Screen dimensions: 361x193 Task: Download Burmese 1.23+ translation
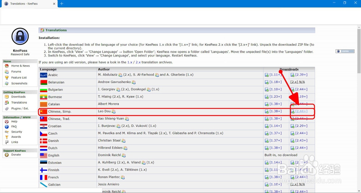[x=275, y=97]
